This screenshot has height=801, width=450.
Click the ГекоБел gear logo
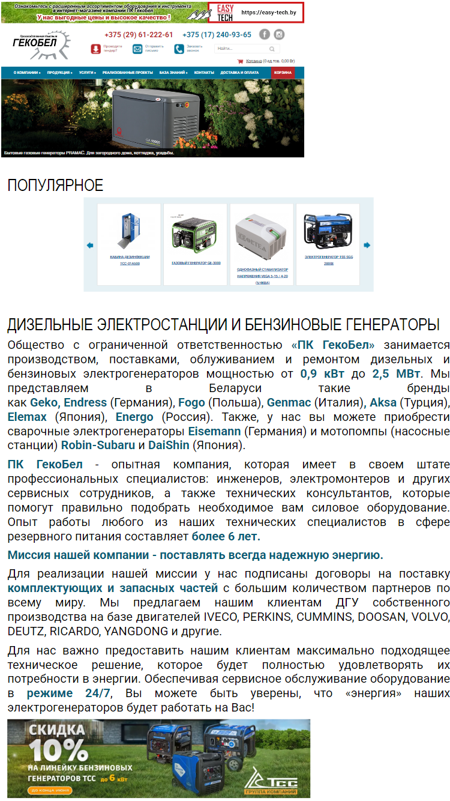click(x=41, y=44)
